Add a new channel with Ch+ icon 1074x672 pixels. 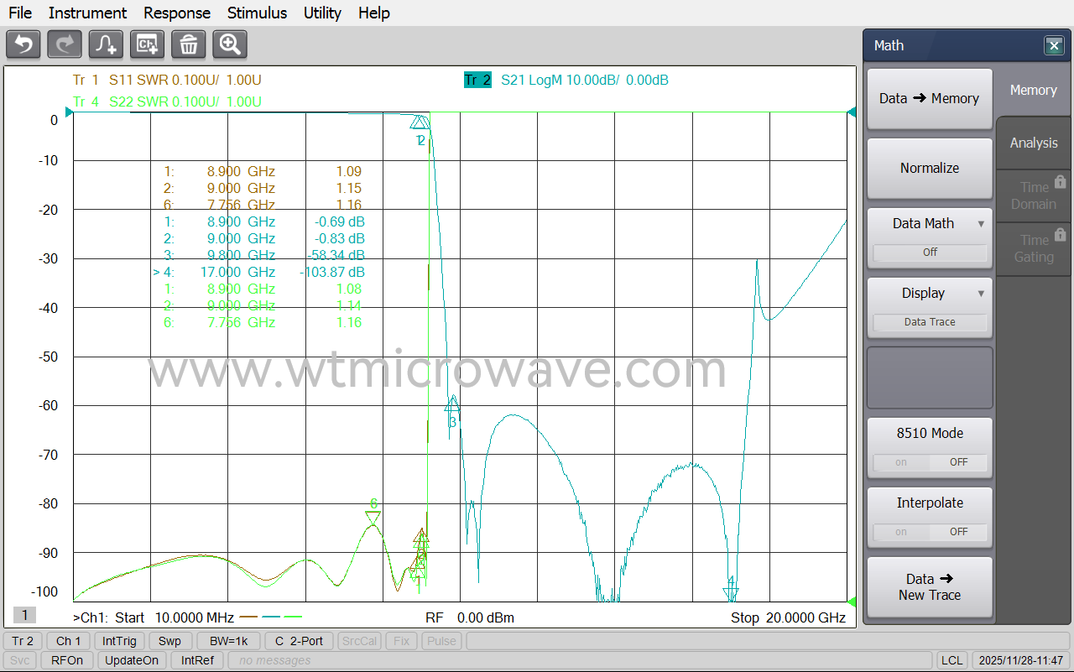point(147,44)
